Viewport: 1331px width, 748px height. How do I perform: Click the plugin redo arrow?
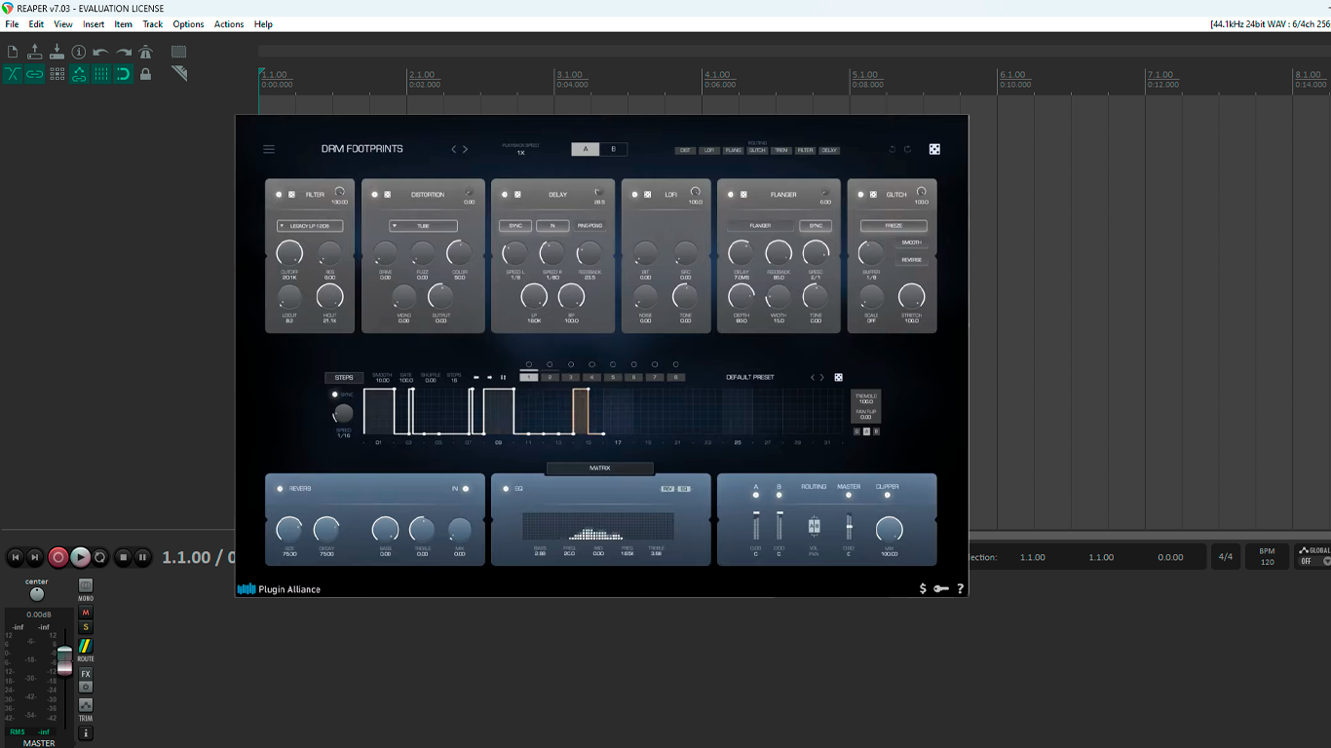click(x=907, y=149)
